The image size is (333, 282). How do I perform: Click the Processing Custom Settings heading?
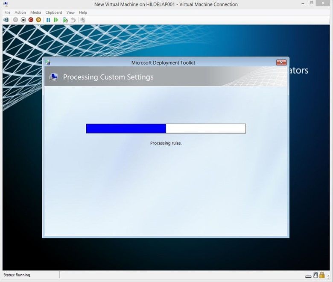[108, 77]
